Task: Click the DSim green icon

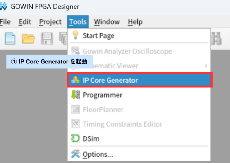Action: click(x=76, y=138)
